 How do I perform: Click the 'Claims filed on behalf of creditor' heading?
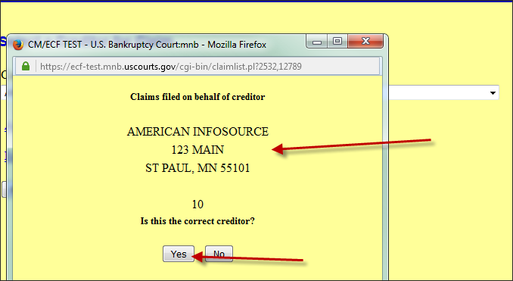click(197, 97)
